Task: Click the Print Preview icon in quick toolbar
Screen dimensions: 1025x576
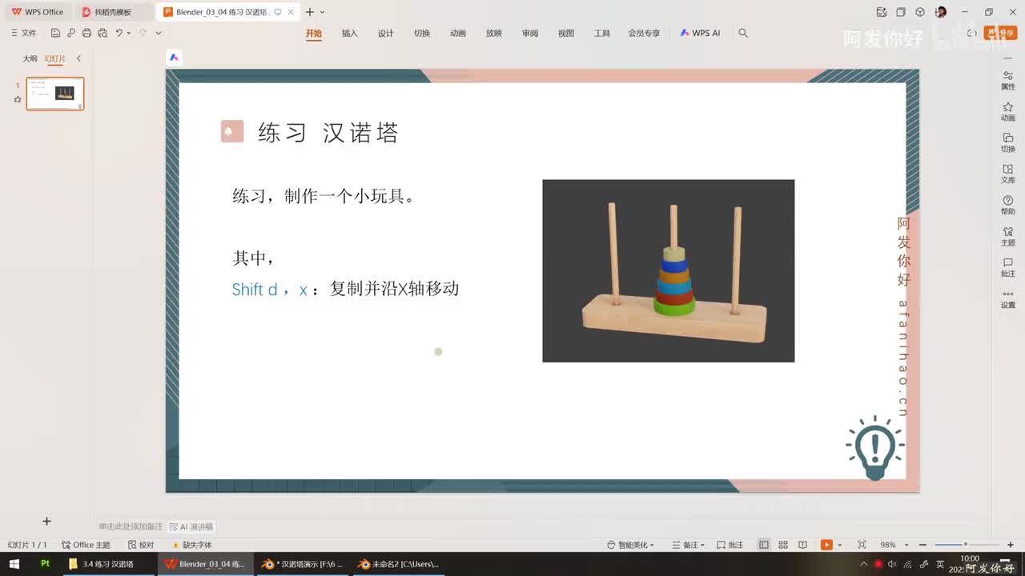Action: pyautogui.click(x=102, y=33)
